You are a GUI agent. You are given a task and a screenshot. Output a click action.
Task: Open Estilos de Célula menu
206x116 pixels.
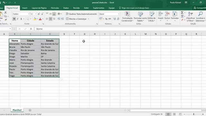(x=152, y=17)
